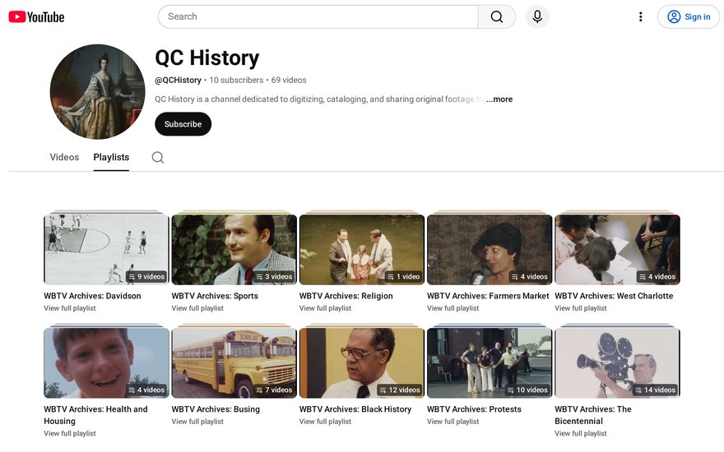This screenshot has height=452, width=724.
Task: View full playlist under Busing
Action: pos(197,422)
